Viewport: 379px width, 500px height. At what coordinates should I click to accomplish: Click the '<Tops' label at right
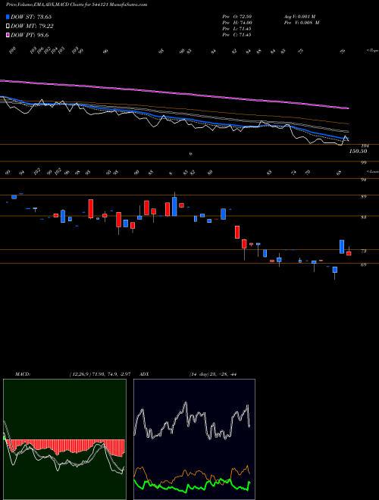pyautogui.click(x=372, y=51)
